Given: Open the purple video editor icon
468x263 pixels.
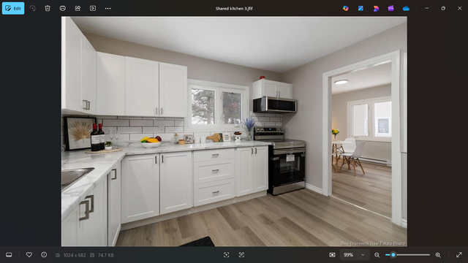Looking at the screenshot, I should click(390, 8).
